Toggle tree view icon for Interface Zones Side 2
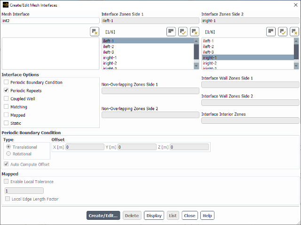 (271, 32)
